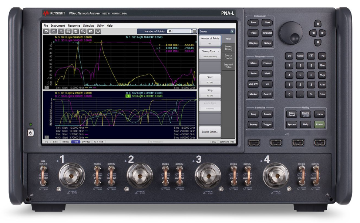Viewport: 360px width, 223px height.
Task: Click the info circle toolbar icon
Action: (98, 31)
